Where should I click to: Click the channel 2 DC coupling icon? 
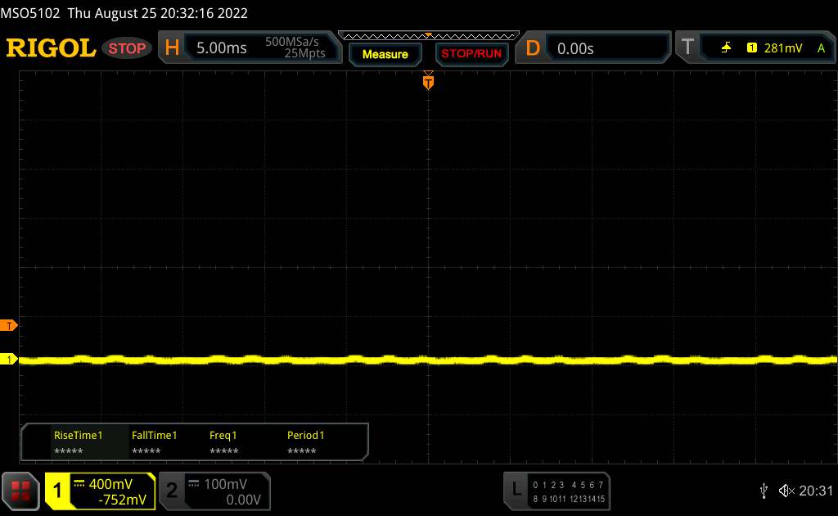193,484
